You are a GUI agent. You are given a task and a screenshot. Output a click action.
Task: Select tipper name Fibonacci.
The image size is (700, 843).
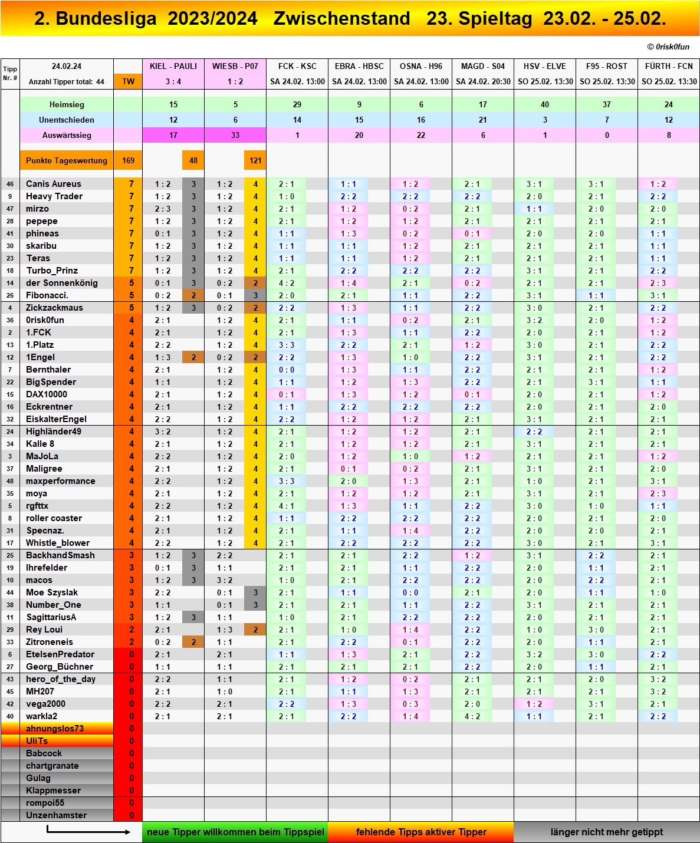coord(47,295)
